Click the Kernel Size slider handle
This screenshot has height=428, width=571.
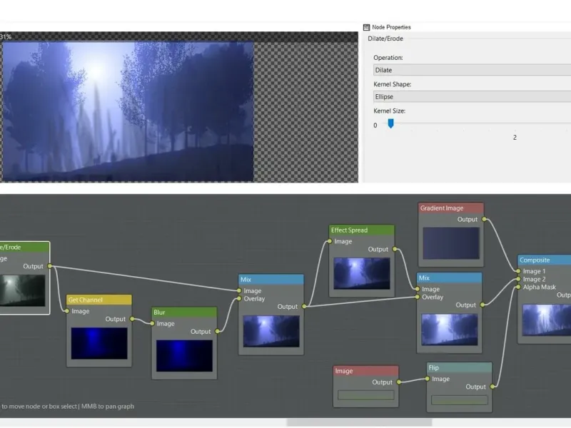click(x=390, y=123)
